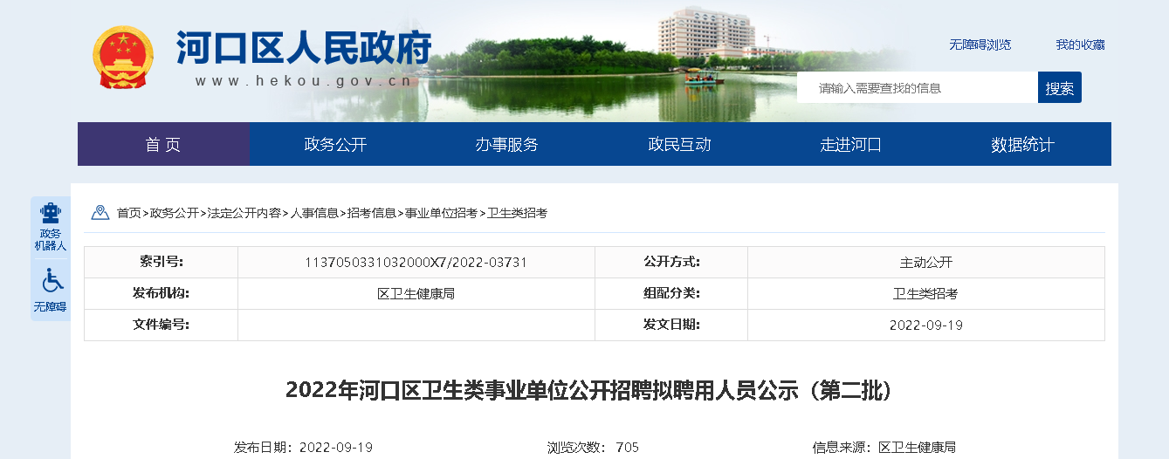The image size is (1169, 459).
Task: Click 事业单位招考 breadcrumb link
Action: click(x=441, y=213)
